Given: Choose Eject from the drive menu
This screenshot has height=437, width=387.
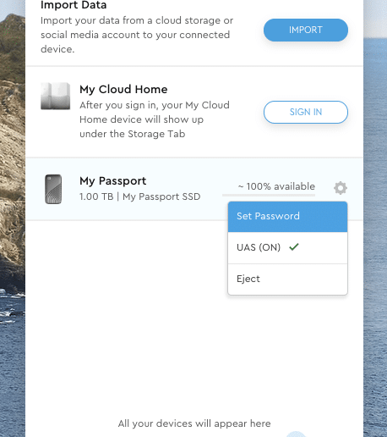Looking at the screenshot, I should coord(287,279).
